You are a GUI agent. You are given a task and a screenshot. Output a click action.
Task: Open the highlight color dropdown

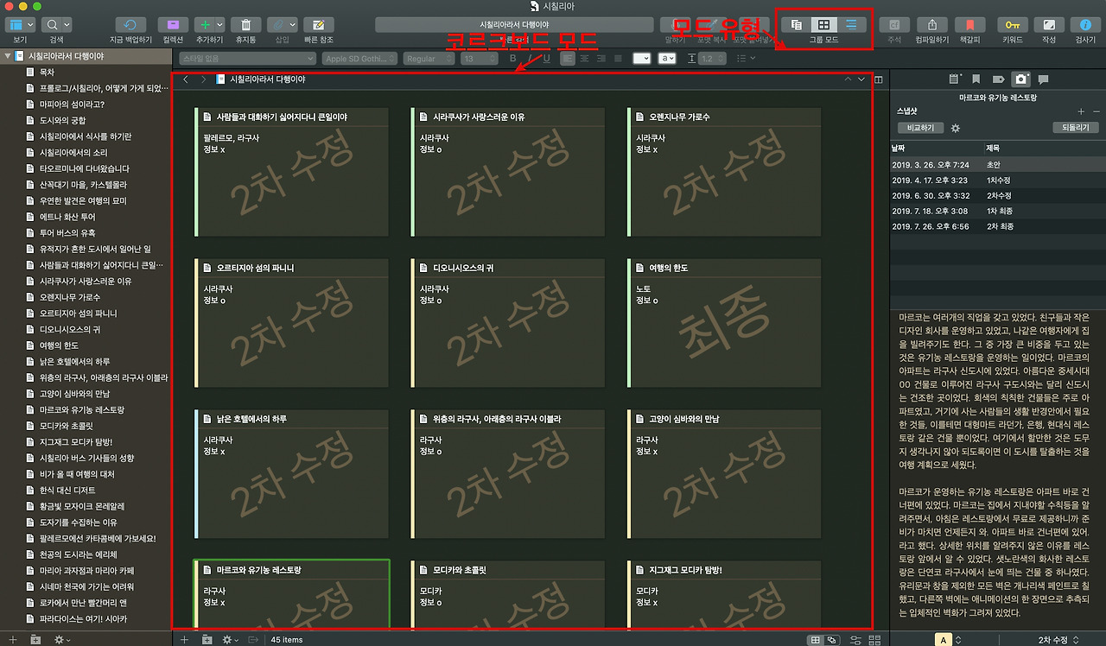click(667, 59)
